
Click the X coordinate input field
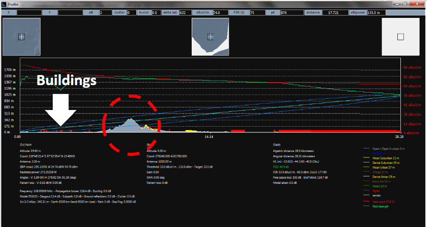click(x=29, y=13)
